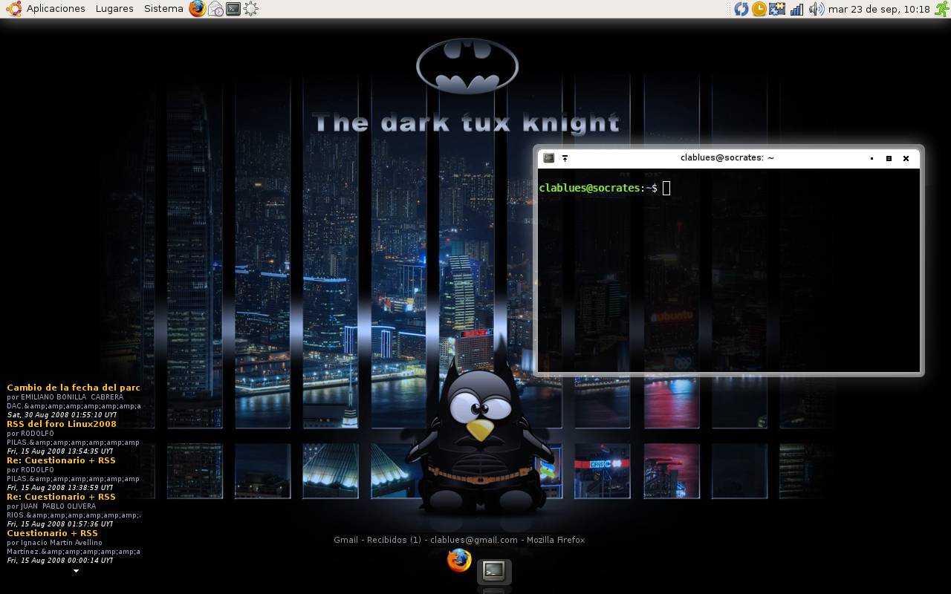Click the Firefox icon in the bottom dock

click(x=459, y=560)
